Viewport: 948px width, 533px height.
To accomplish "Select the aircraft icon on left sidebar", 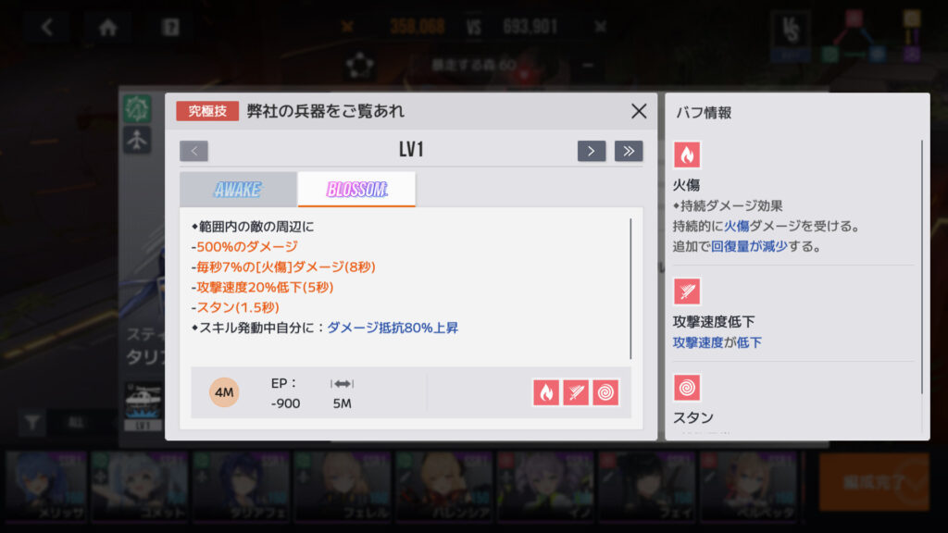I will (x=137, y=141).
